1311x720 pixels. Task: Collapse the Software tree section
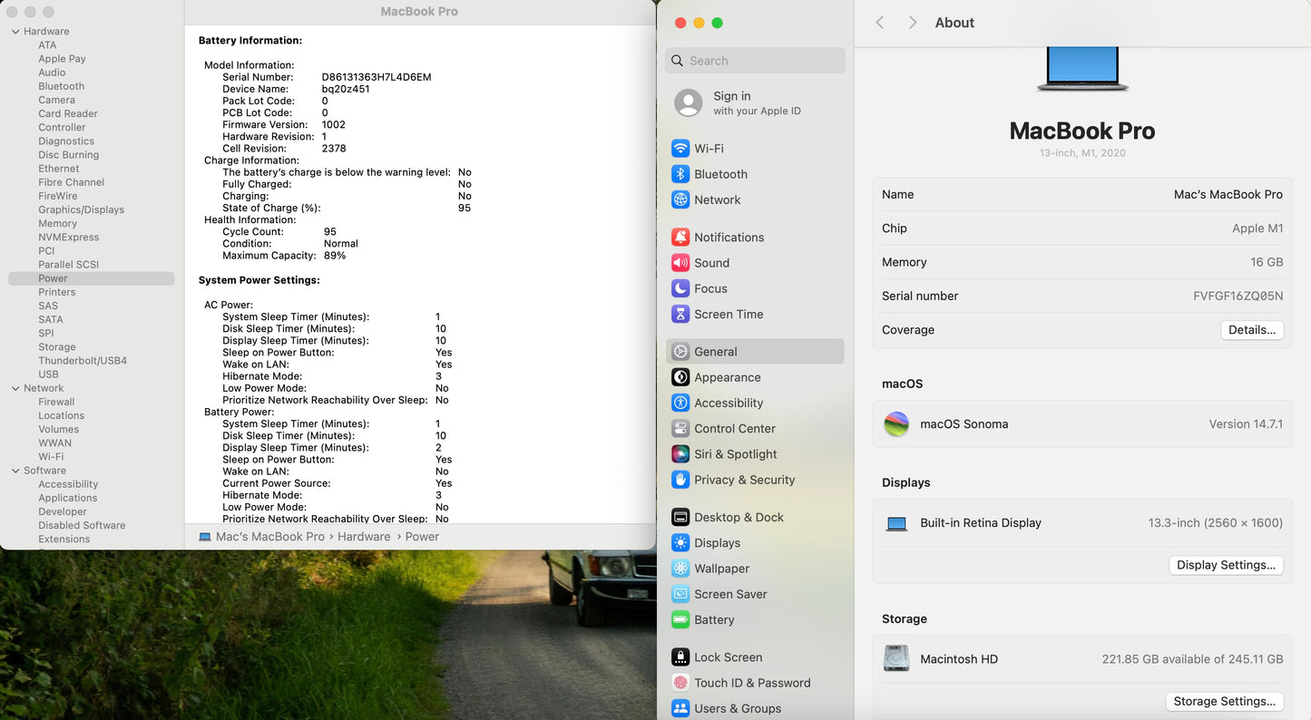[x=15, y=471]
